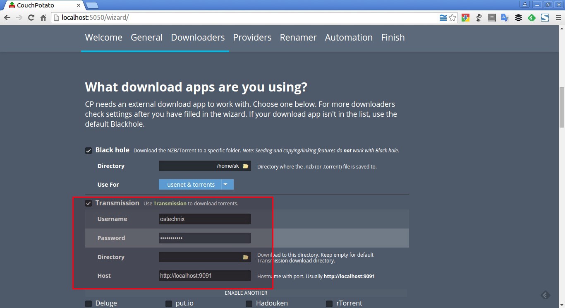Go to browser home page icon
The width and height of the screenshot is (565, 308).
coord(43,18)
